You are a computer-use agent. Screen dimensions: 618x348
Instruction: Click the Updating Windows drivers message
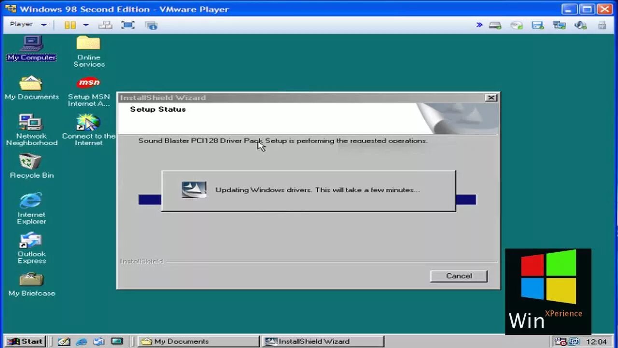coord(318,190)
